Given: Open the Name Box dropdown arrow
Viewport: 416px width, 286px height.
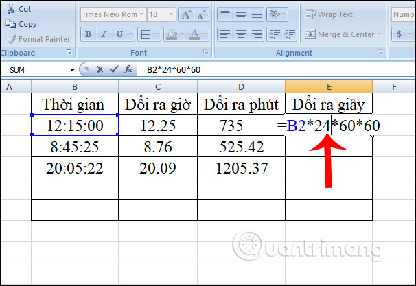Looking at the screenshot, I should [72, 70].
